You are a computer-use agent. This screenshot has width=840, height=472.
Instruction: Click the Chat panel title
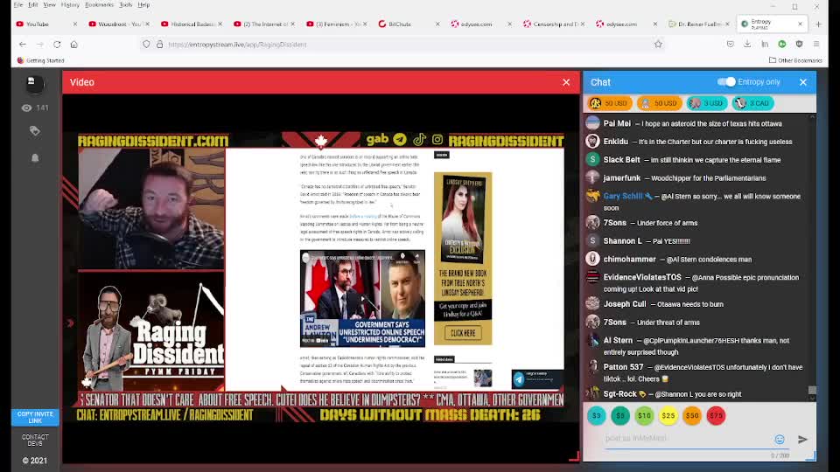(600, 82)
